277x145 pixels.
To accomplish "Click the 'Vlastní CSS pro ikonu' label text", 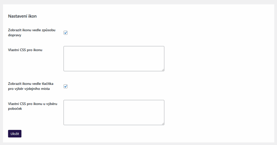I will coord(25,50).
